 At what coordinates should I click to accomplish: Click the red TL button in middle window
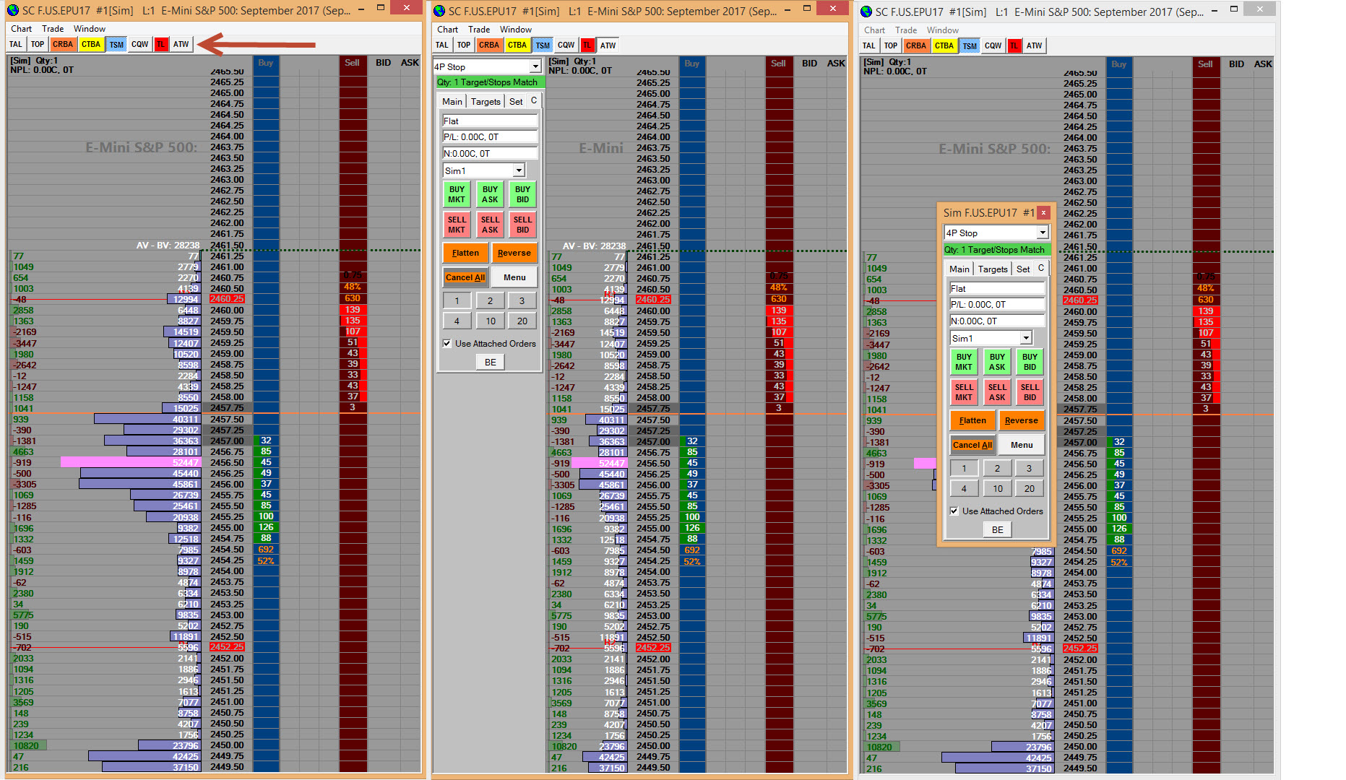tap(587, 45)
